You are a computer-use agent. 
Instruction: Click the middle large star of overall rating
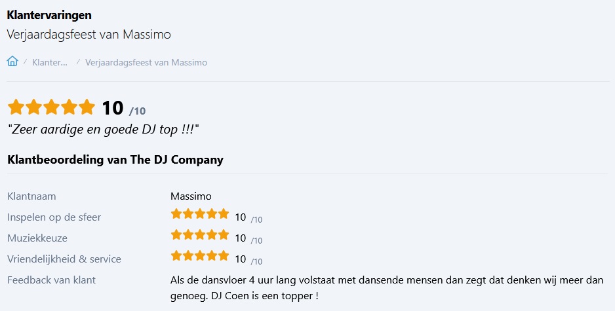(51, 107)
